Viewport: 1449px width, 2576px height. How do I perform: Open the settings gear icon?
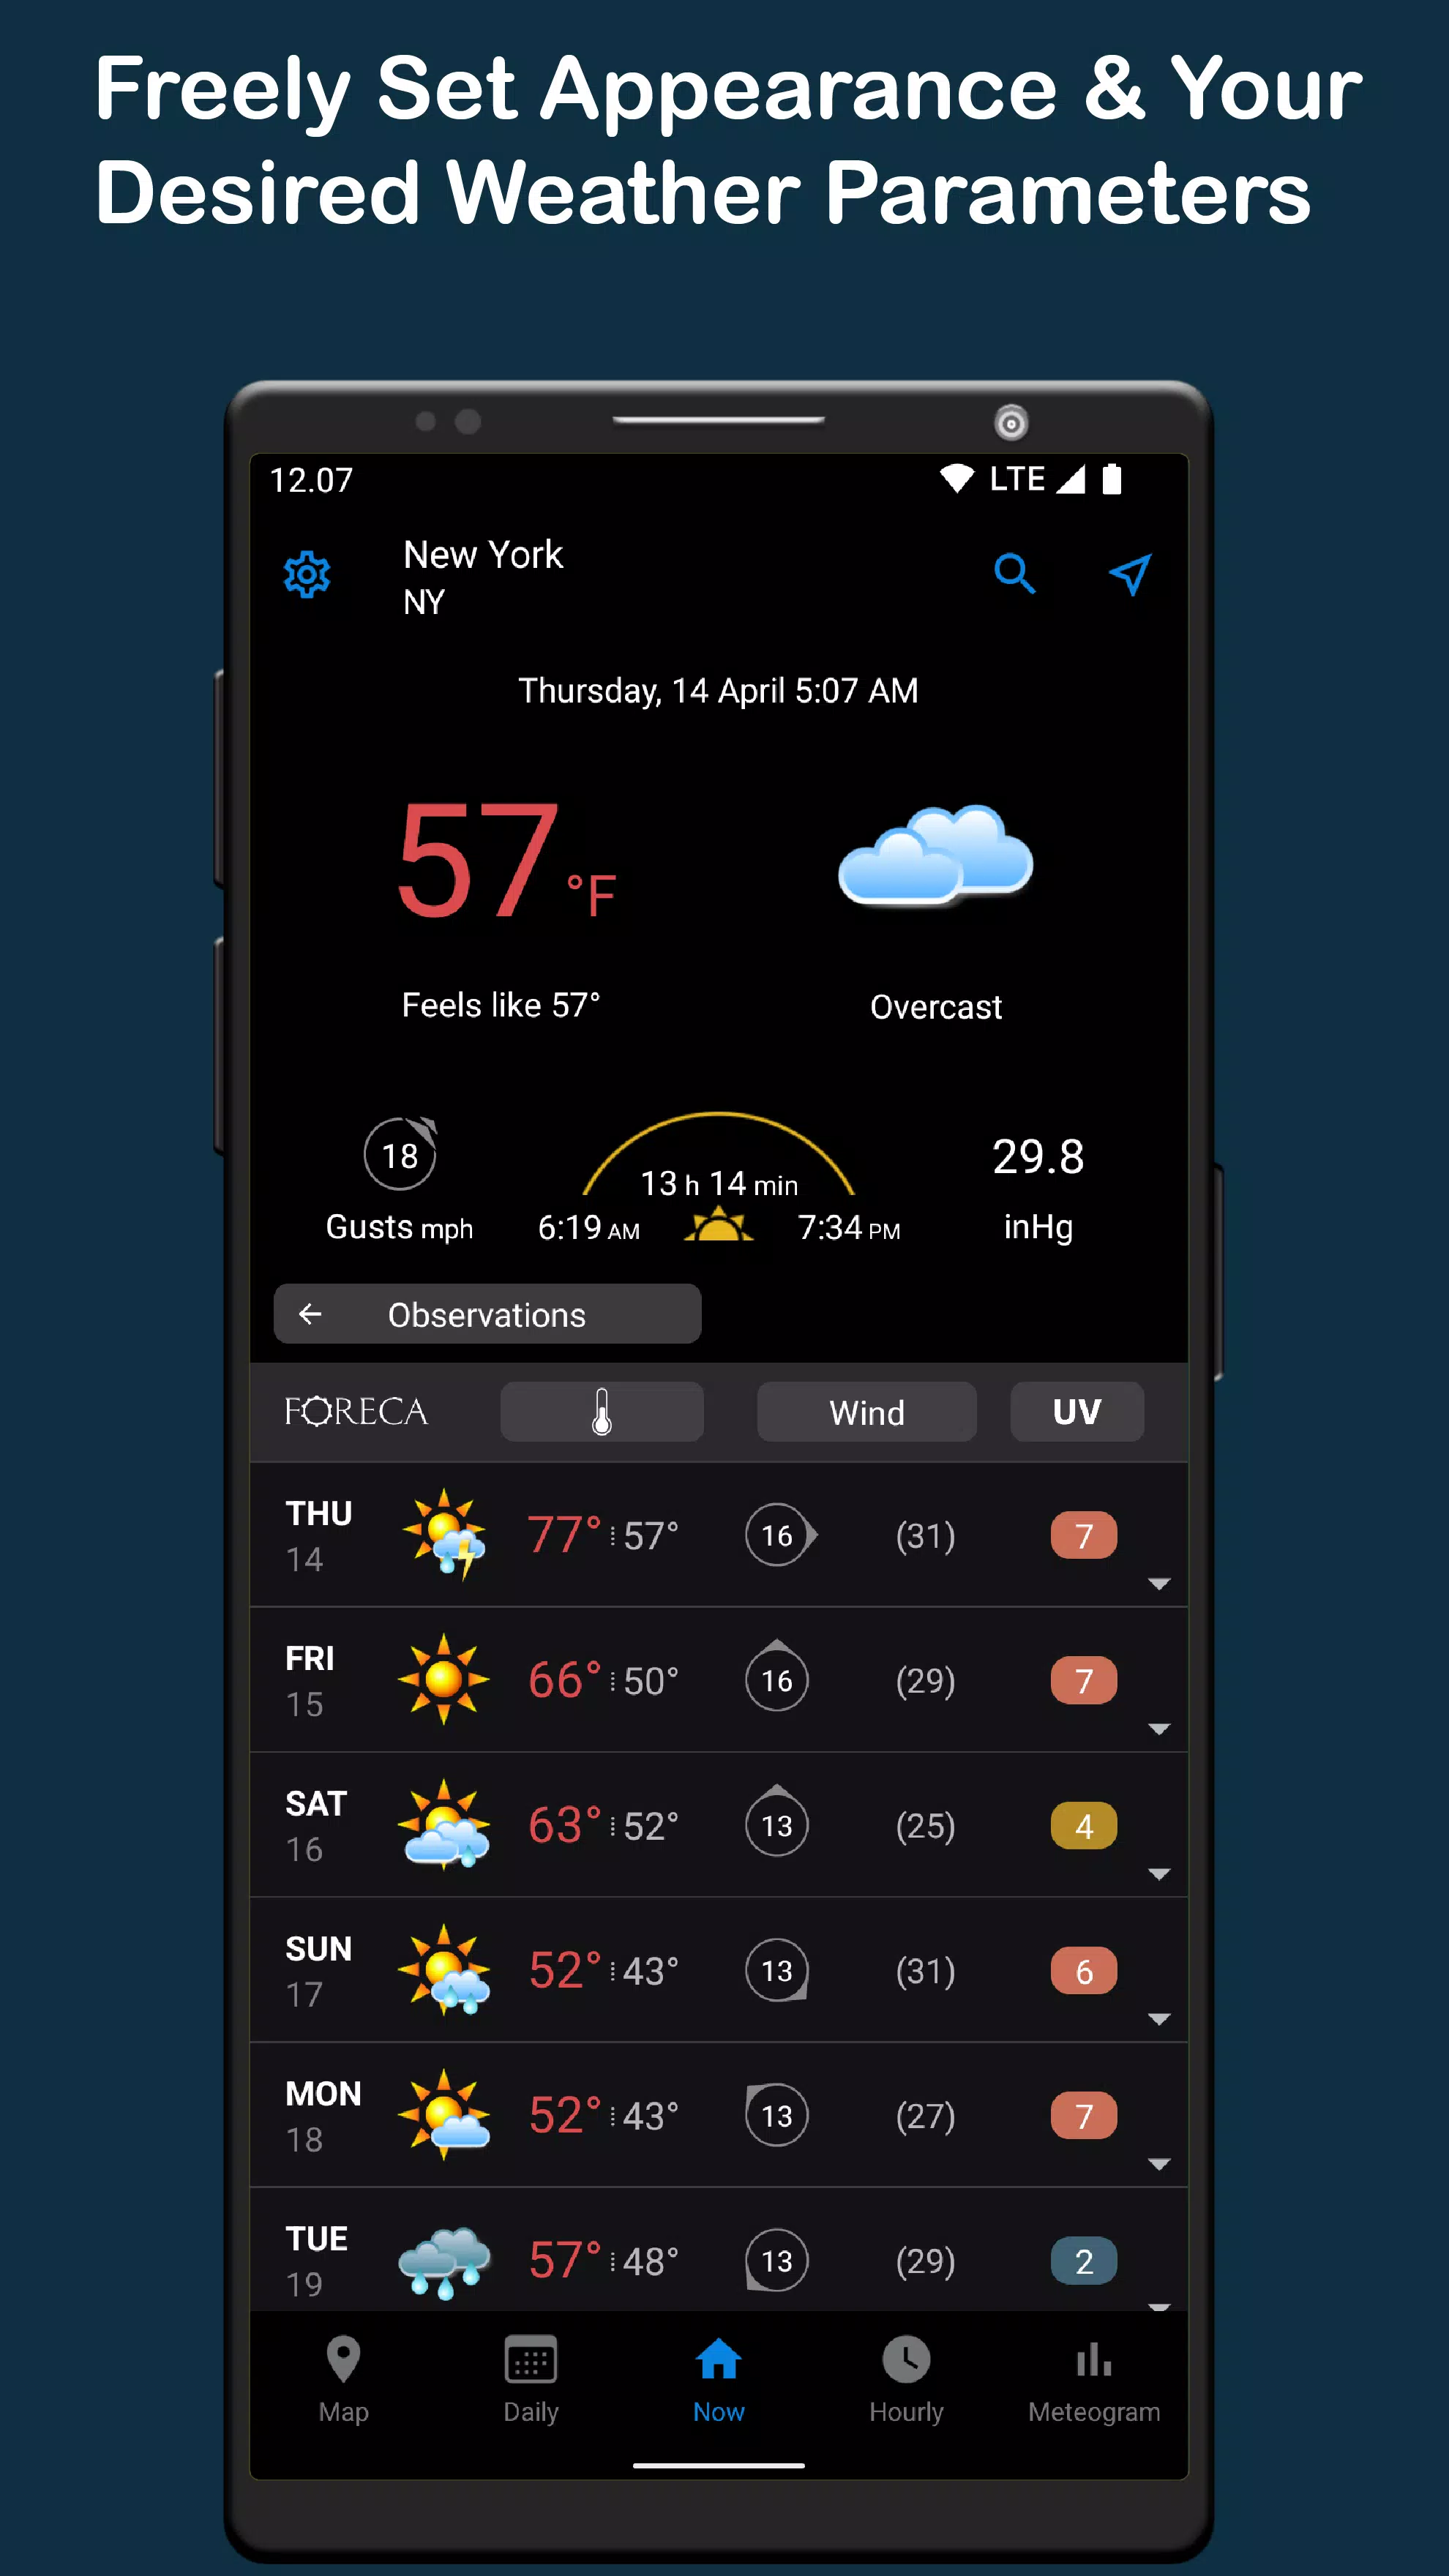pos(308,573)
